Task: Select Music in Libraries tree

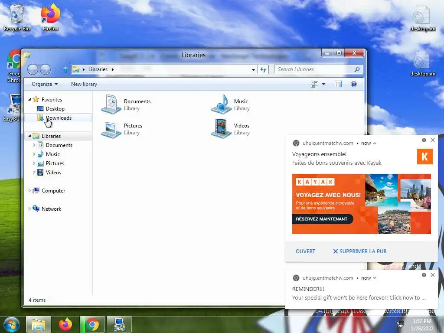Action: coord(52,154)
